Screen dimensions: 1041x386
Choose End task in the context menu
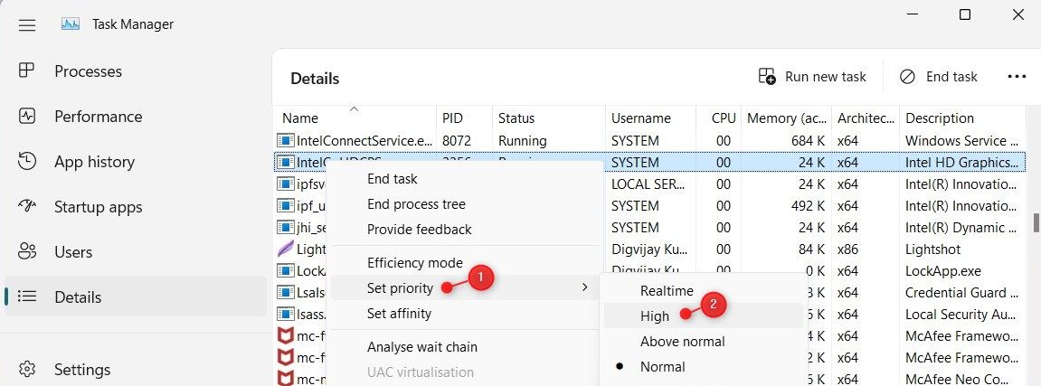pos(463,179)
